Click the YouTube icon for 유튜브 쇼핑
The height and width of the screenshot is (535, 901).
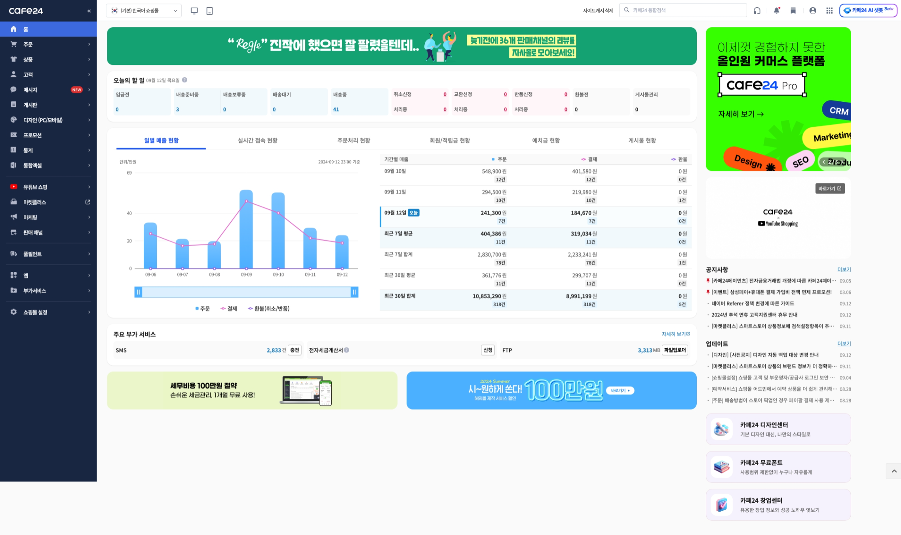(13, 187)
